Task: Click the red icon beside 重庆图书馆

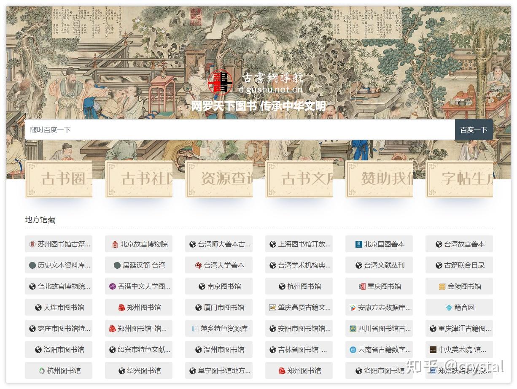Action: [362, 286]
